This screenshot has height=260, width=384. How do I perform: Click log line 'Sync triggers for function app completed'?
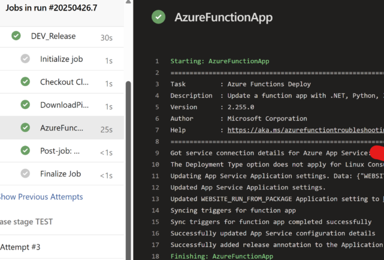point(271,222)
